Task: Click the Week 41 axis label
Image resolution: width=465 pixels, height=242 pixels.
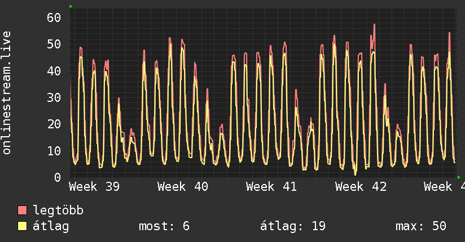Action: [271, 187]
